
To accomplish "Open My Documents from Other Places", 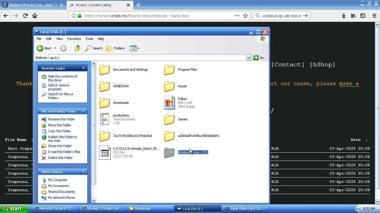I will (58, 186).
